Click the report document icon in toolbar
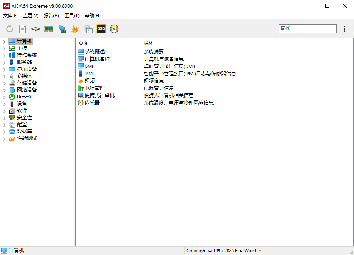Viewport: 354px width, 255px height. tap(22, 29)
